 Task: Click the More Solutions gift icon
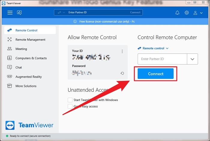[x=10, y=86]
